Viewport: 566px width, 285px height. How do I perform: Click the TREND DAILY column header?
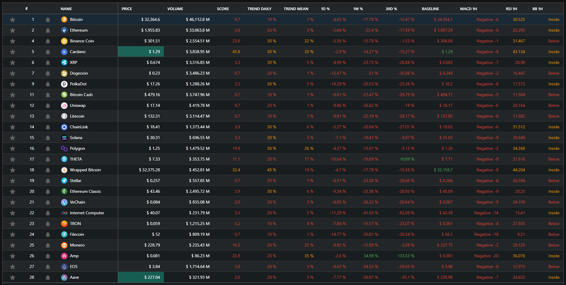(x=259, y=9)
